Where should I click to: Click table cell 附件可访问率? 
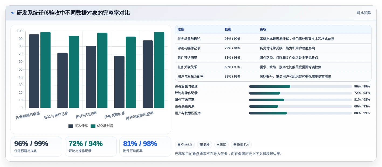(187, 58)
